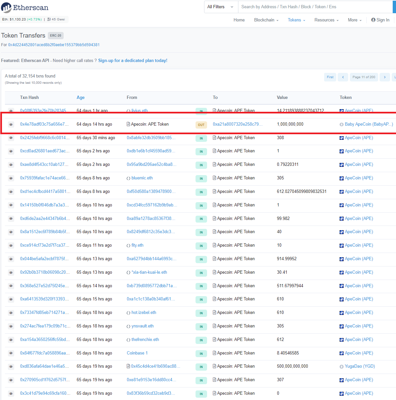
Task: Open bluemic.eth address
Action: coord(142,178)
